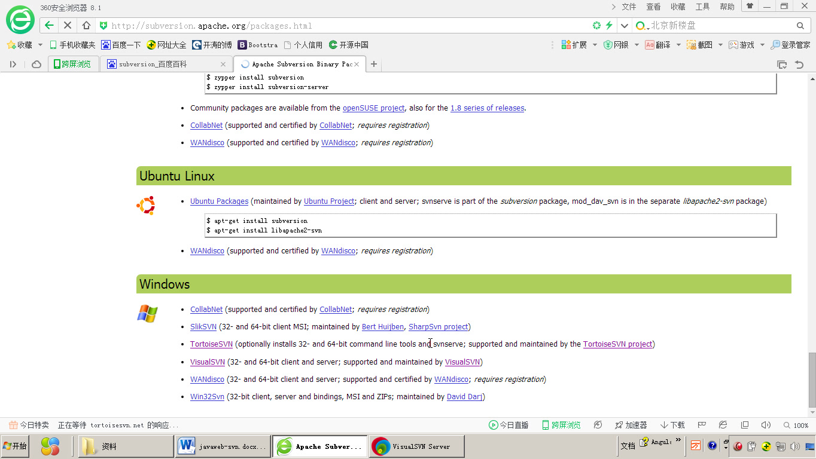Click the green security shield in address bar
The width and height of the screenshot is (816, 459).
pyautogui.click(x=103, y=26)
